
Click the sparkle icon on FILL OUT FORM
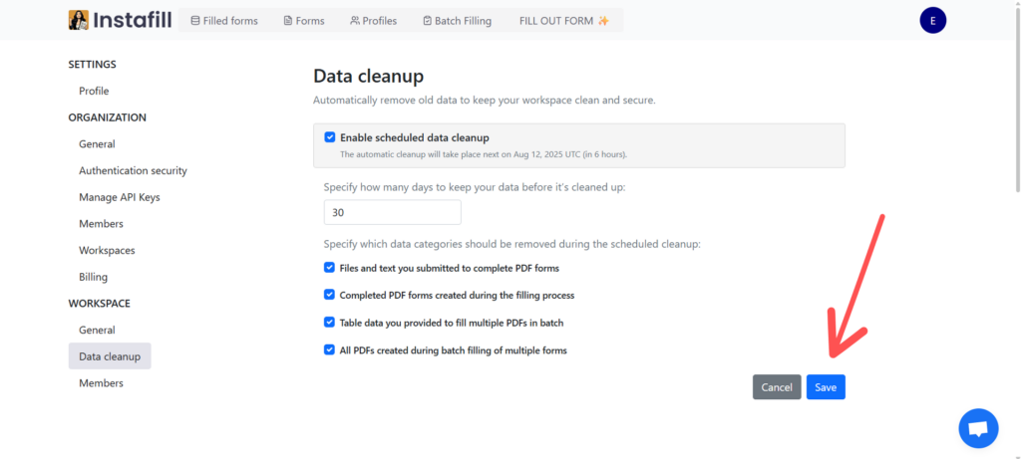pyautogui.click(x=603, y=21)
